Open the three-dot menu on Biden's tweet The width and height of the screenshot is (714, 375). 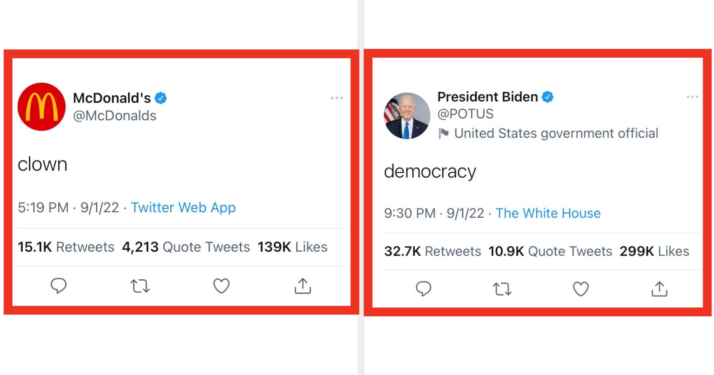point(692,97)
